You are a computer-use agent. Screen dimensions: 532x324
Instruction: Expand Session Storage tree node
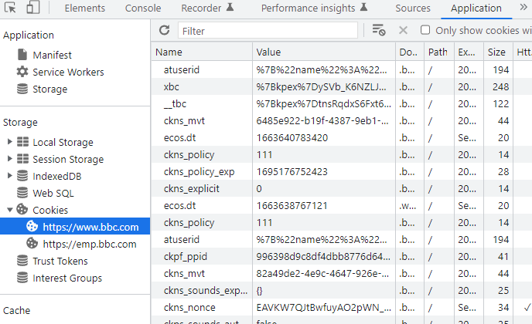point(9,159)
